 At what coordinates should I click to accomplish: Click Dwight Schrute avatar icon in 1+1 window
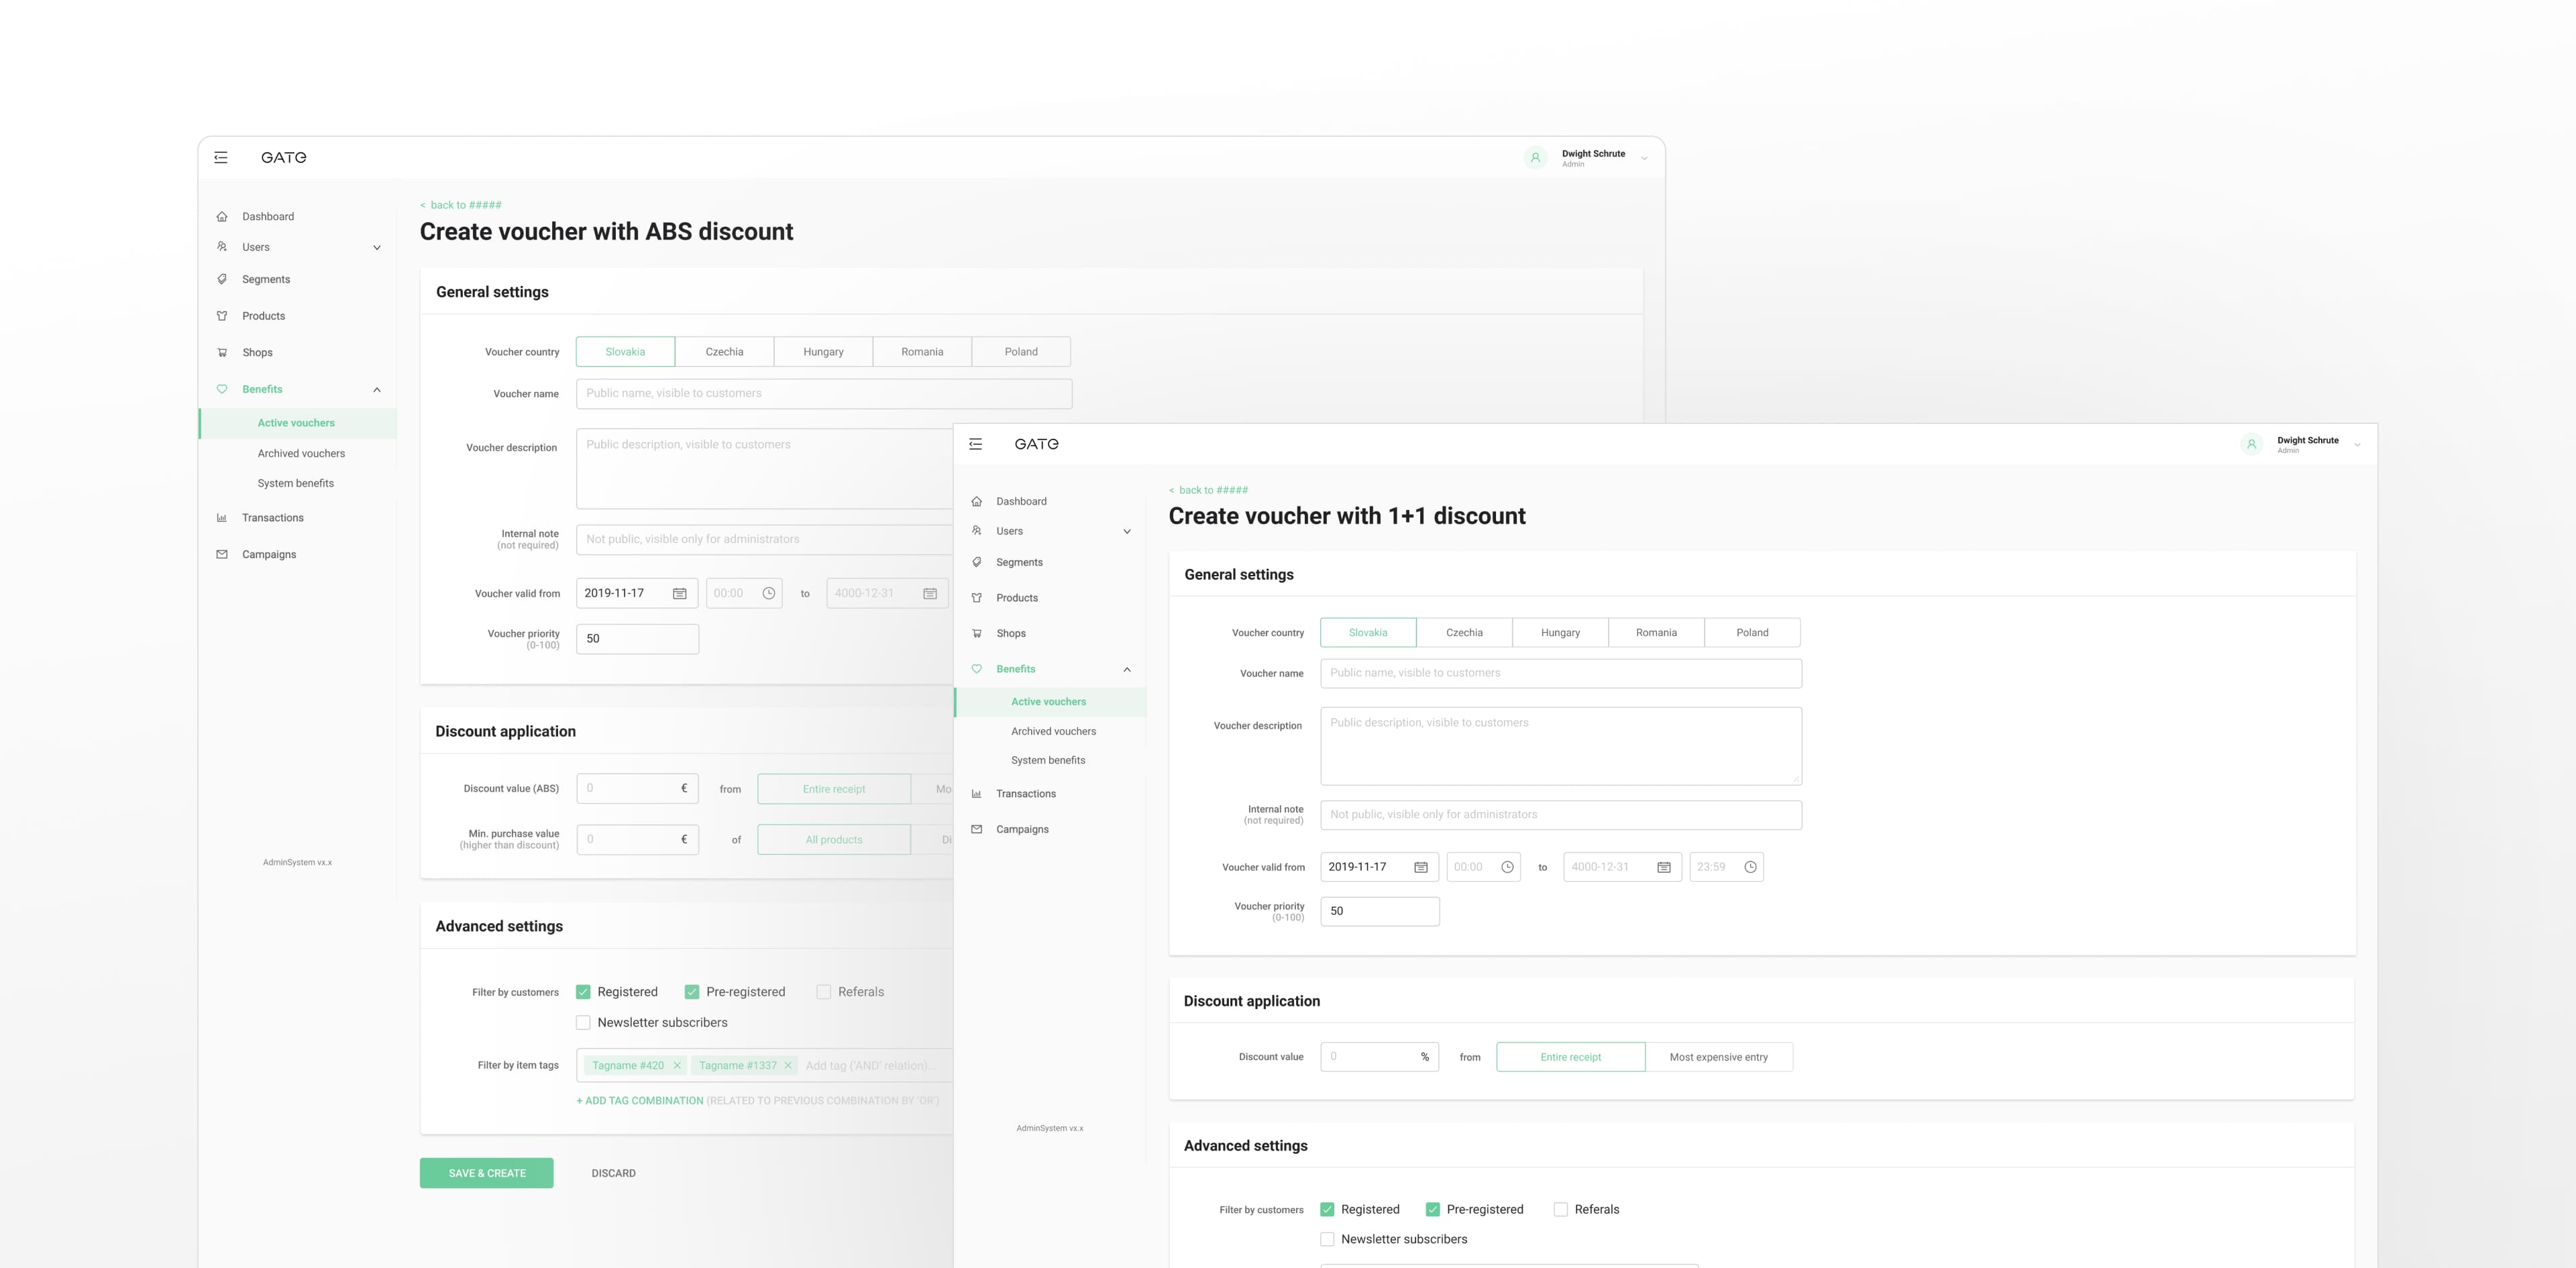tap(2251, 444)
